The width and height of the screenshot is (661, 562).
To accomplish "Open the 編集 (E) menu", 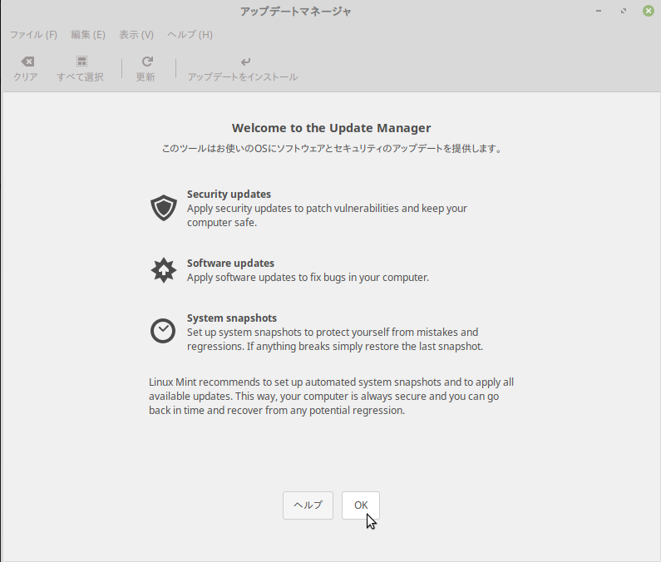I will click(x=88, y=35).
